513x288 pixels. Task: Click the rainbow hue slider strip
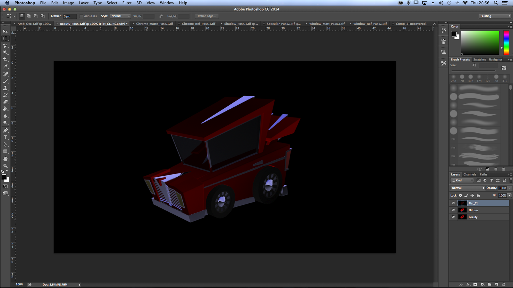coord(506,43)
